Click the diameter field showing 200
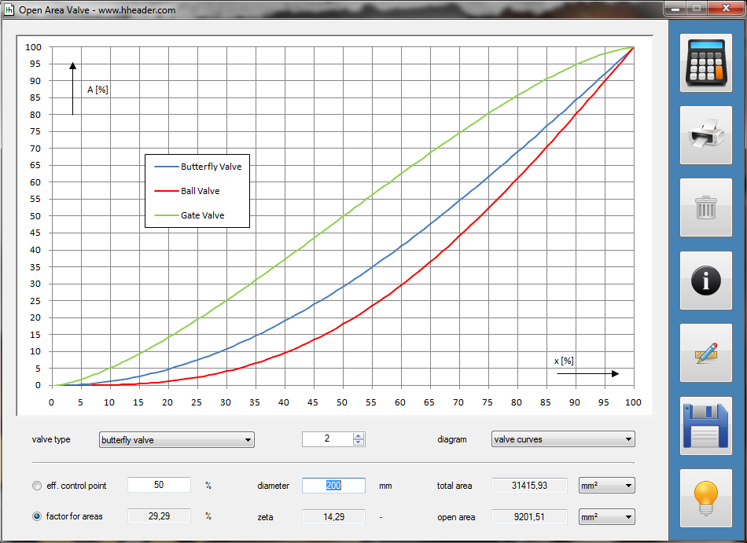This screenshot has height=543, width=747. click(333, 486)
